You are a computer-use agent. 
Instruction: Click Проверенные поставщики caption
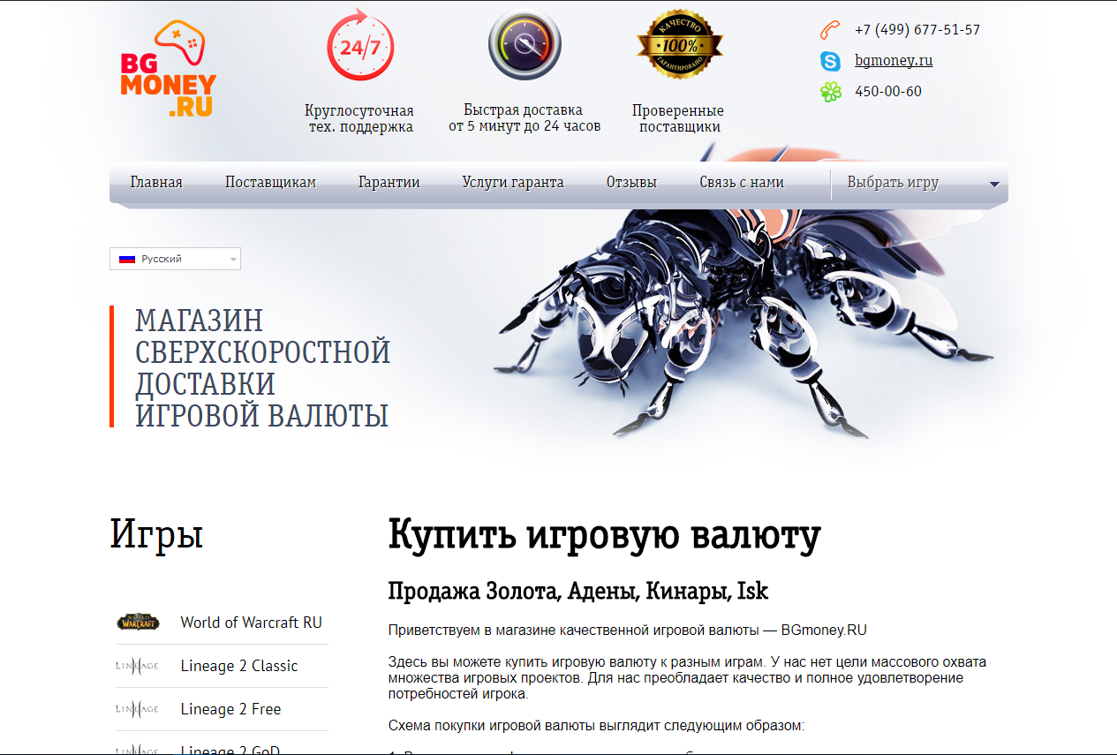click(x=678, y=119)
